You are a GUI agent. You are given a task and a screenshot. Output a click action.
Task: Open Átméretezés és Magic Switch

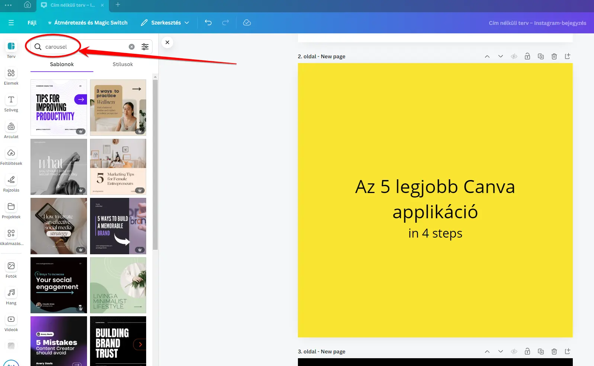tap(87, 23)
